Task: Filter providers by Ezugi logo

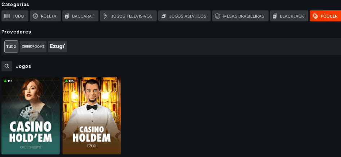Action: tap(57, 46)
